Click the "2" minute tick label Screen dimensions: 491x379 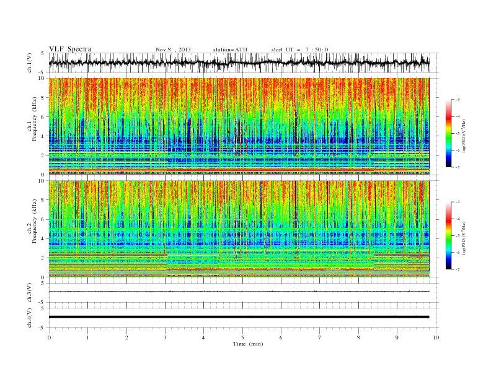point(126,338)
